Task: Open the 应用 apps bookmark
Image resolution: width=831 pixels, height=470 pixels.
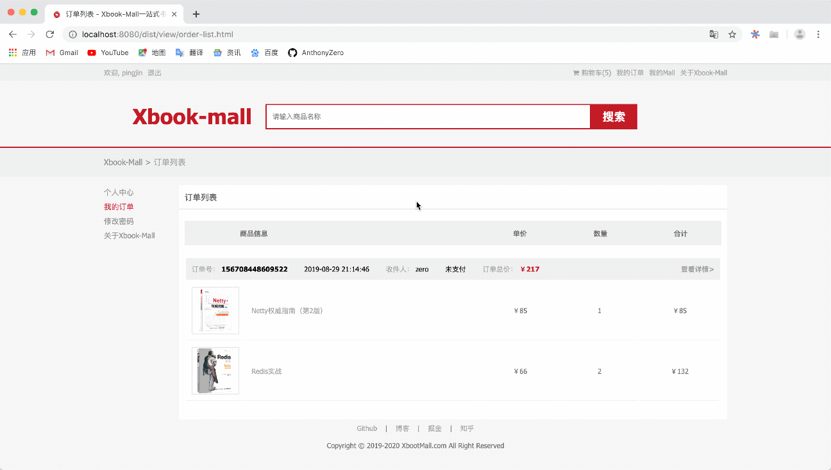Action: click(x=22, y=53)
